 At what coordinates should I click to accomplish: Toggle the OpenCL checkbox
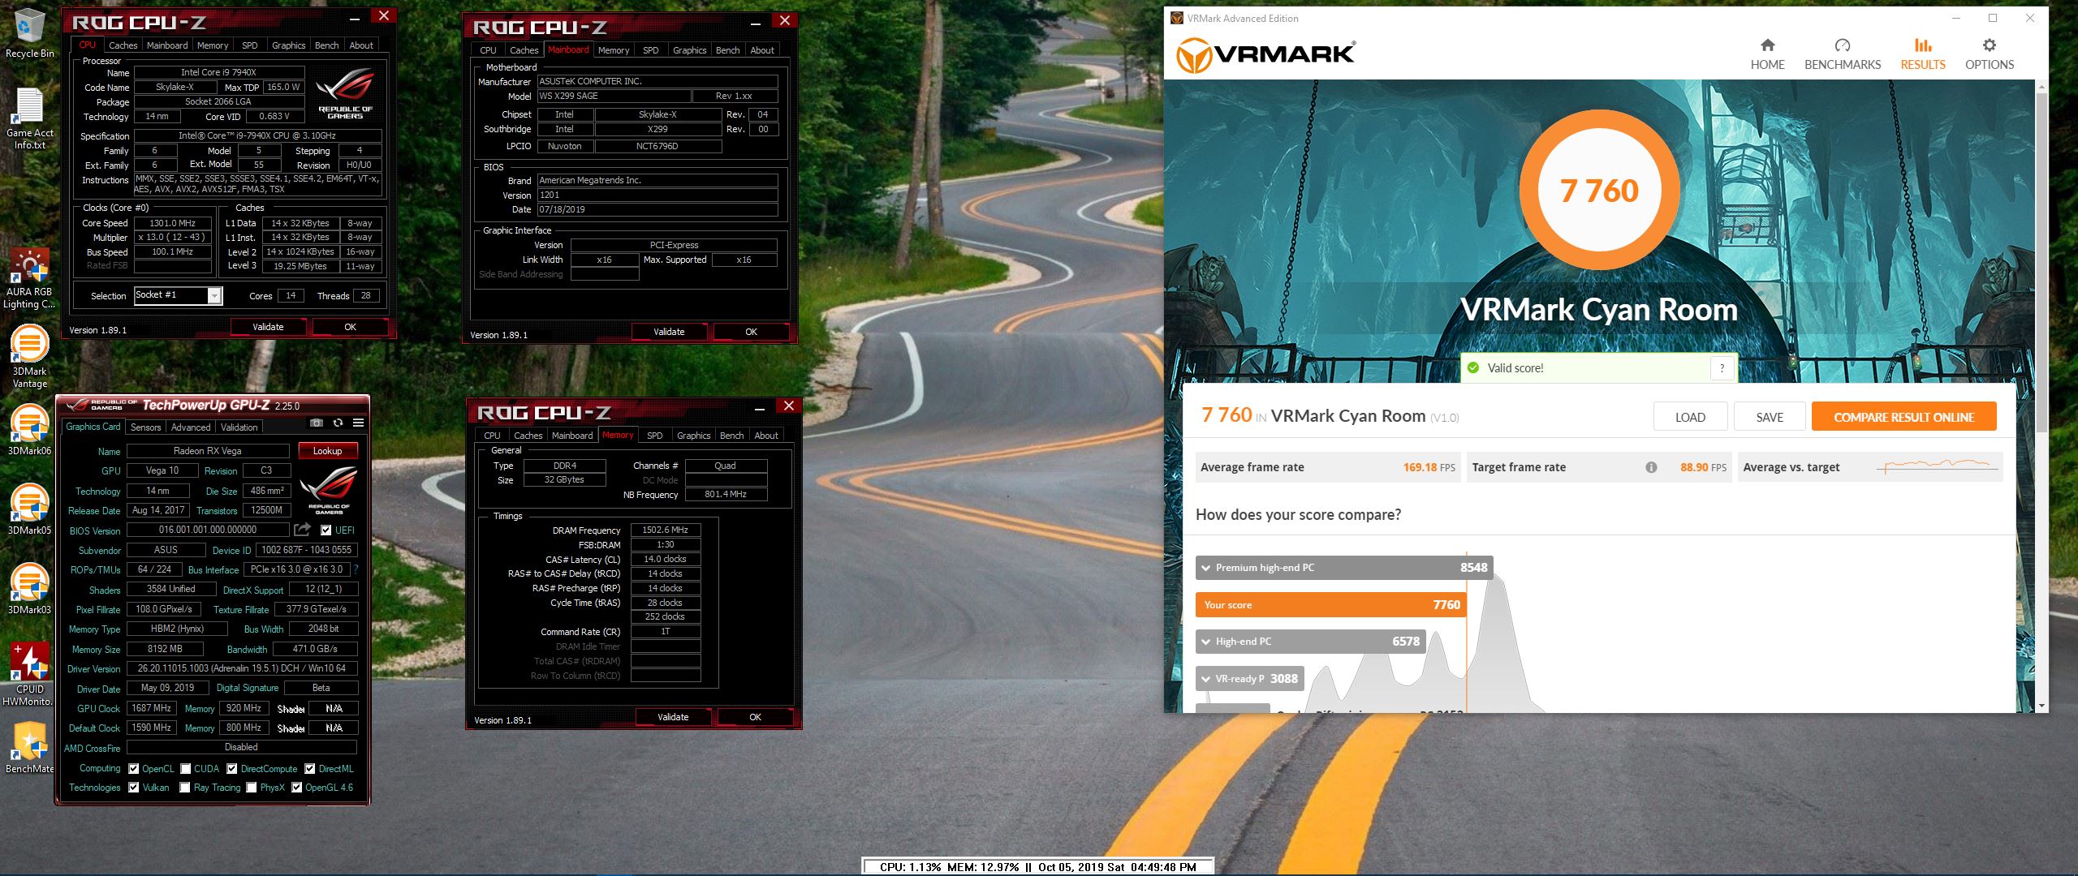pyautogui.click(x=134, y=769)
